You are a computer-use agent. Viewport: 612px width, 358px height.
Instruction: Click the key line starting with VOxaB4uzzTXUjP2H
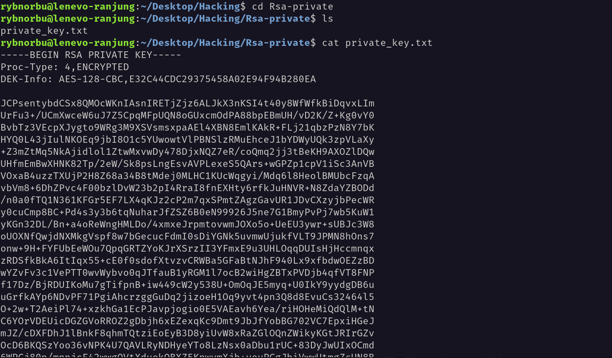(x=187, y=176)
